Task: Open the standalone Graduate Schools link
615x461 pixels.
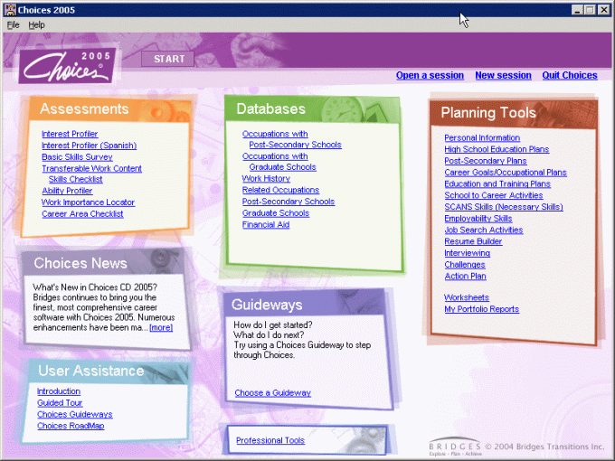Action: pyautogui.click(x=276, y=213)
